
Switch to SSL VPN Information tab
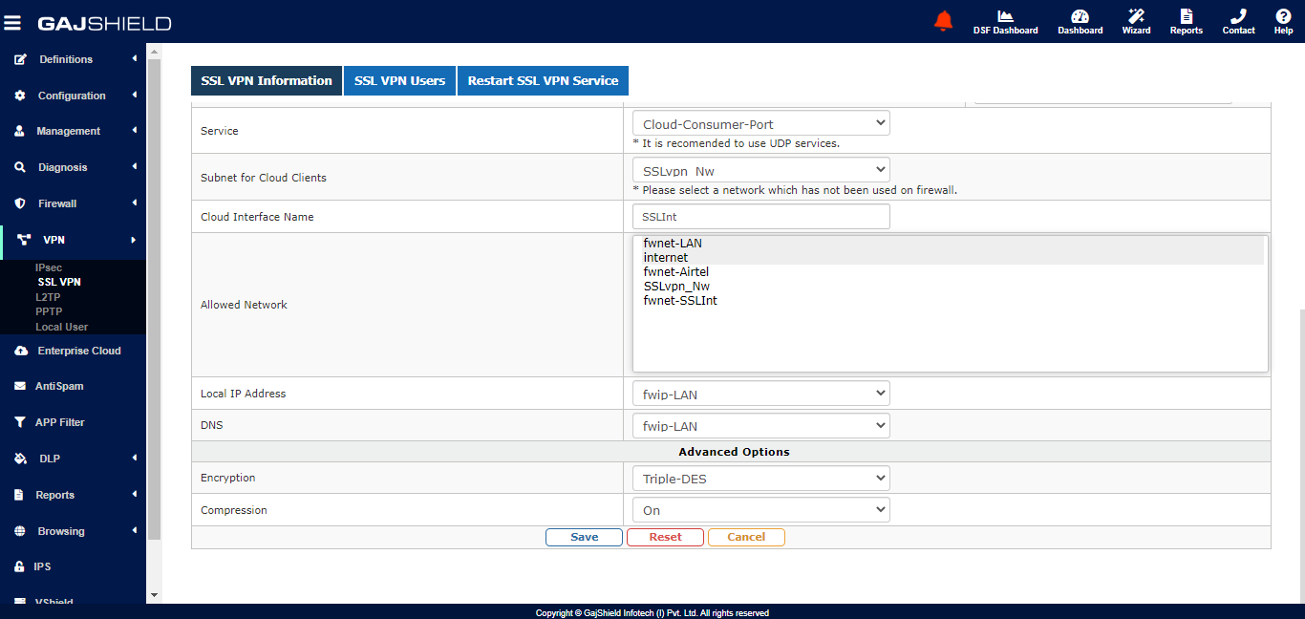(267, 81)
